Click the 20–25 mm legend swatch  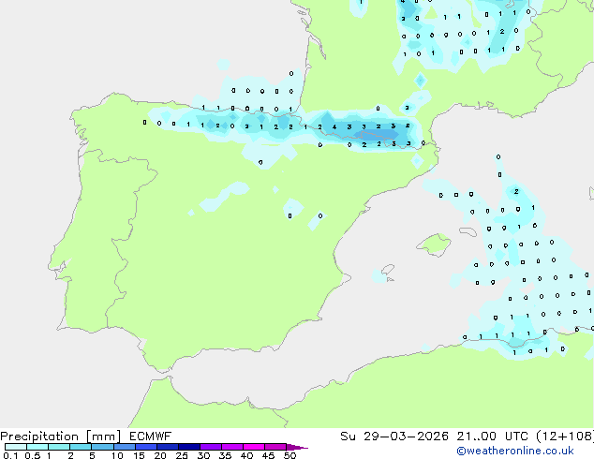pyautogui.click(x=168, y=447)
